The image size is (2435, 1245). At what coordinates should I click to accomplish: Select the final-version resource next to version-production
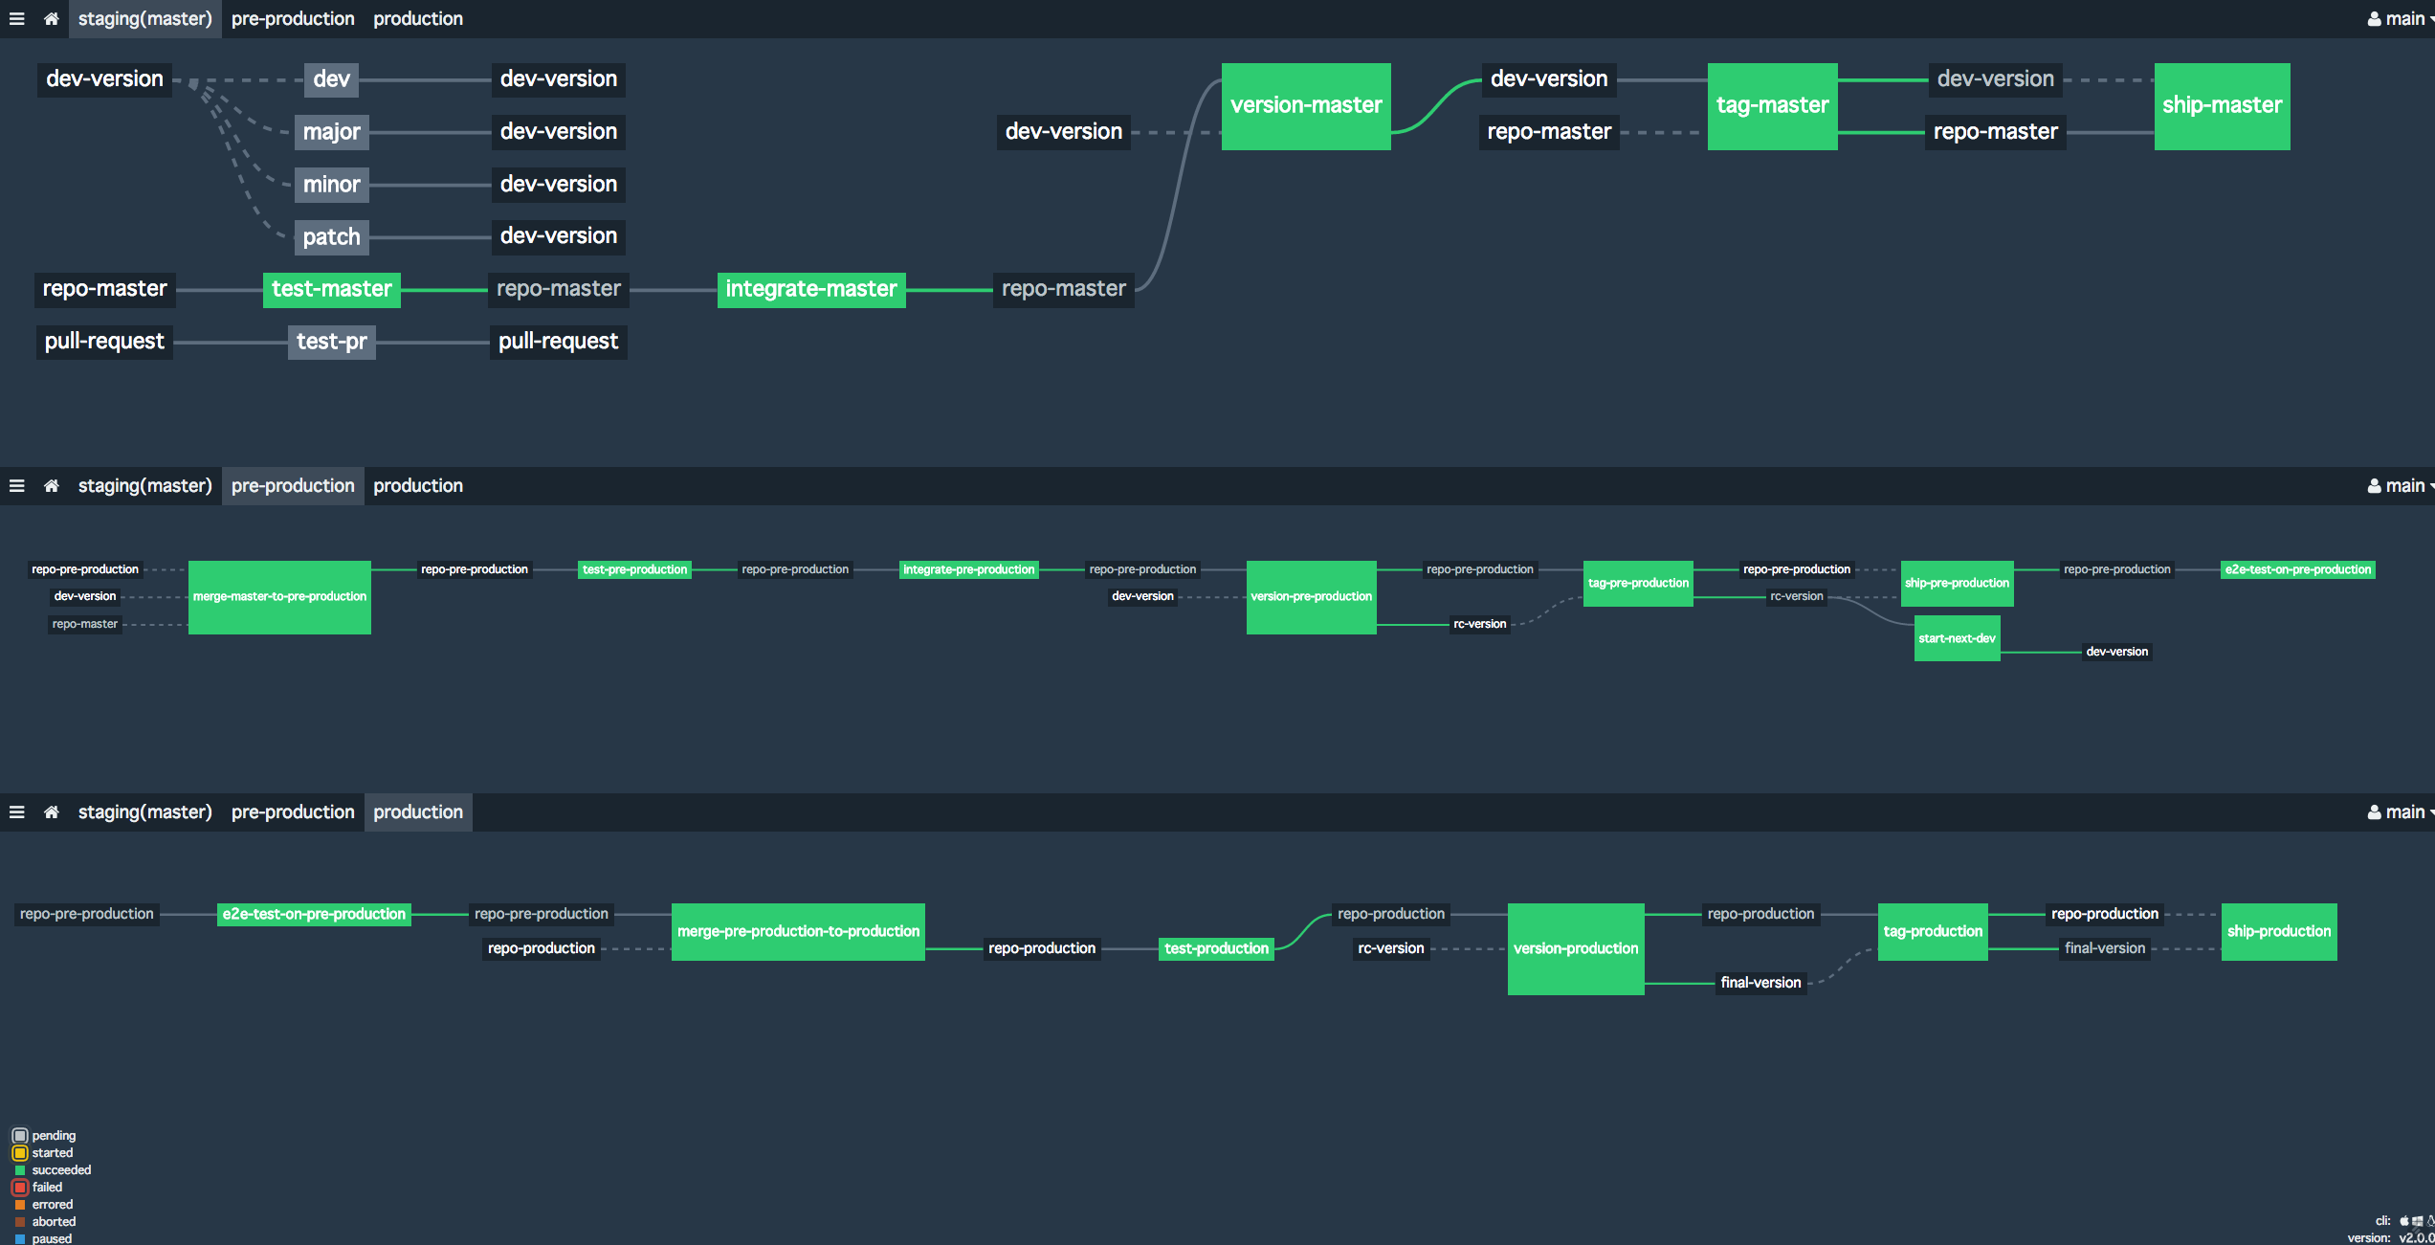pos(1760,983)
